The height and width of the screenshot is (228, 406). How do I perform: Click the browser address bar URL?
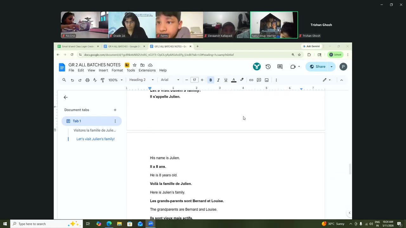coord(159,55)
